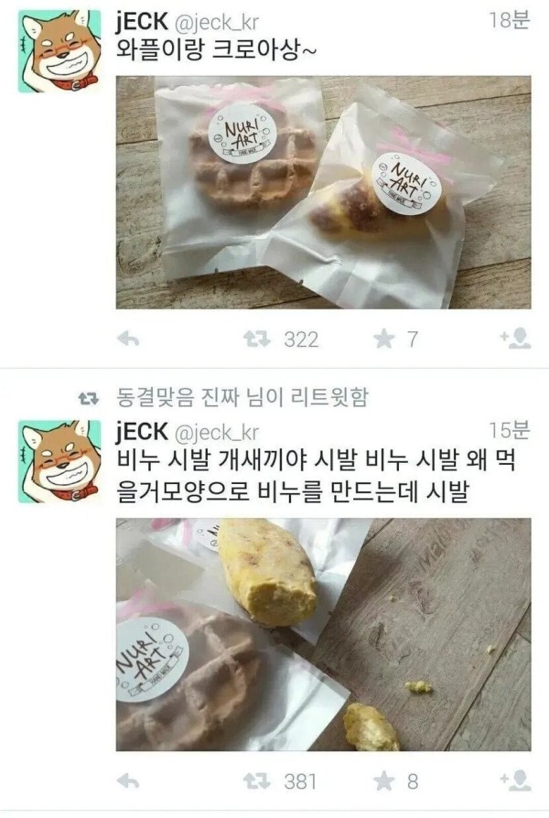The height and width of the screenshot is (818, 549).
Task: Open the first jECK profile avatar
Action: [59, 51]
